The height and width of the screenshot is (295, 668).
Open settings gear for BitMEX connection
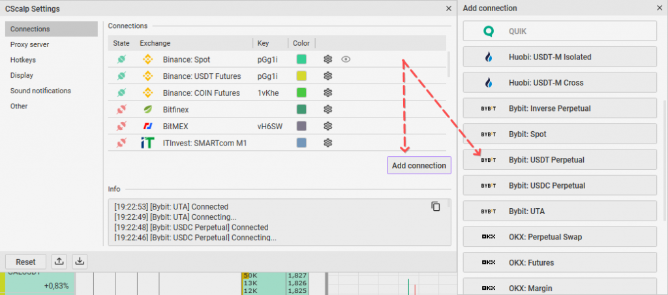tap(327, 126)
